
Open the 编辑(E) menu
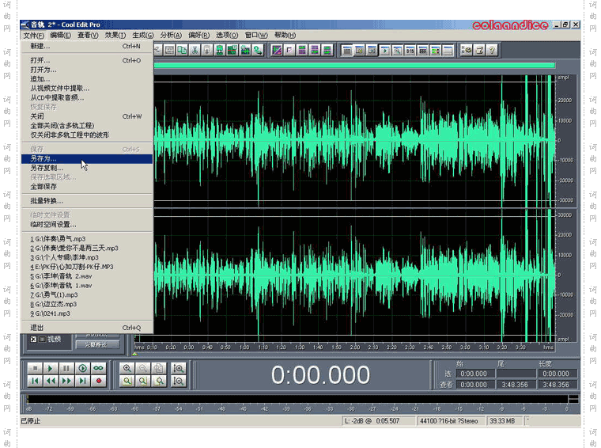pyautogui.click(x=61, y=36)
